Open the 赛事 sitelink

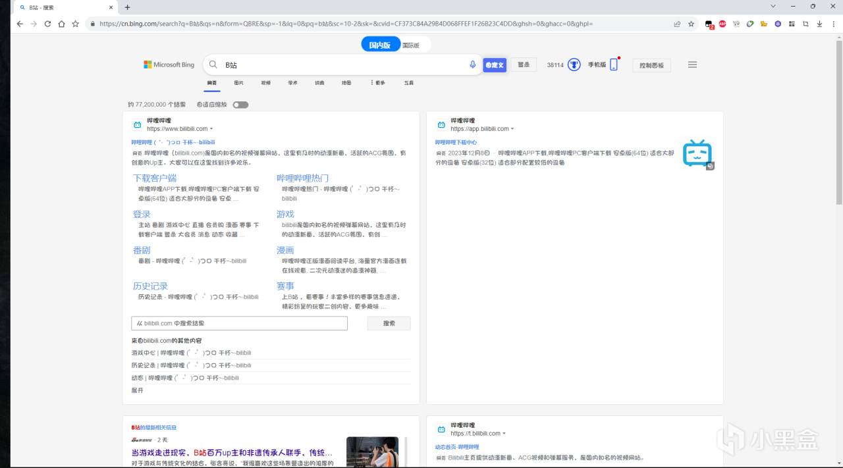[285, 286]
